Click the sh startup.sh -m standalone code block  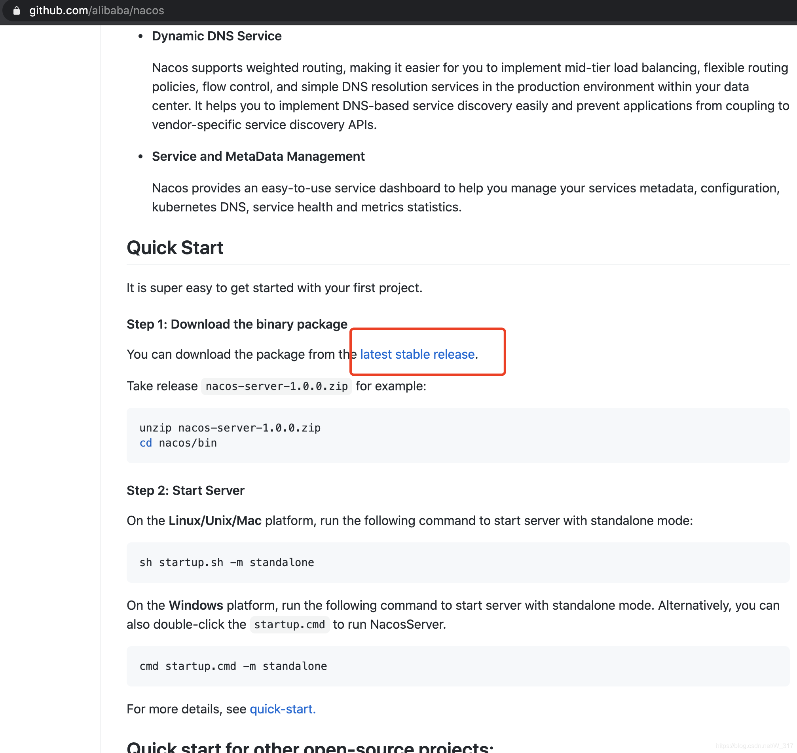(227, 563)
